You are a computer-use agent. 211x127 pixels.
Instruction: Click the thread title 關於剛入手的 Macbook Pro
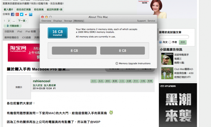pos(38,69)
